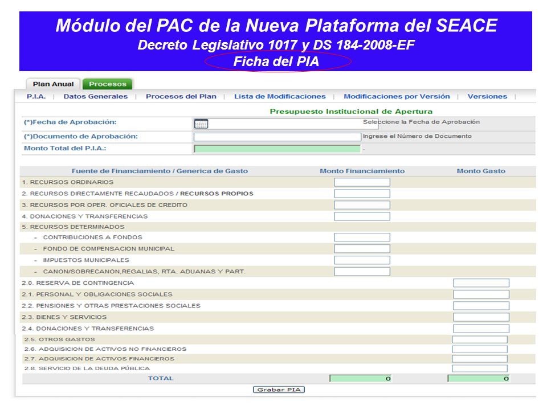Click 'Presupuesto Institucional de Apertura' heading
Image resolution: width=547 pixels, height=410 pixels.
click(x=351, y=112)
